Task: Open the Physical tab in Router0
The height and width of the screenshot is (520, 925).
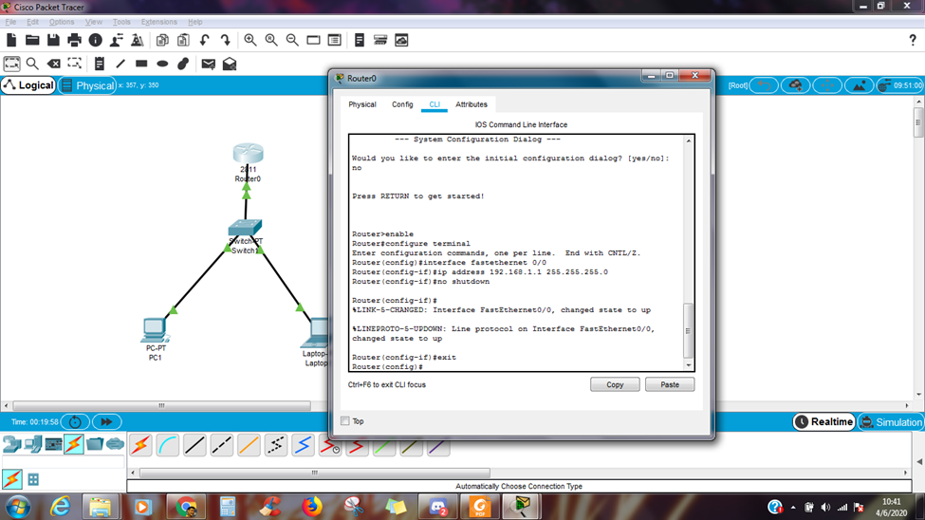Action: pos(362,104)
